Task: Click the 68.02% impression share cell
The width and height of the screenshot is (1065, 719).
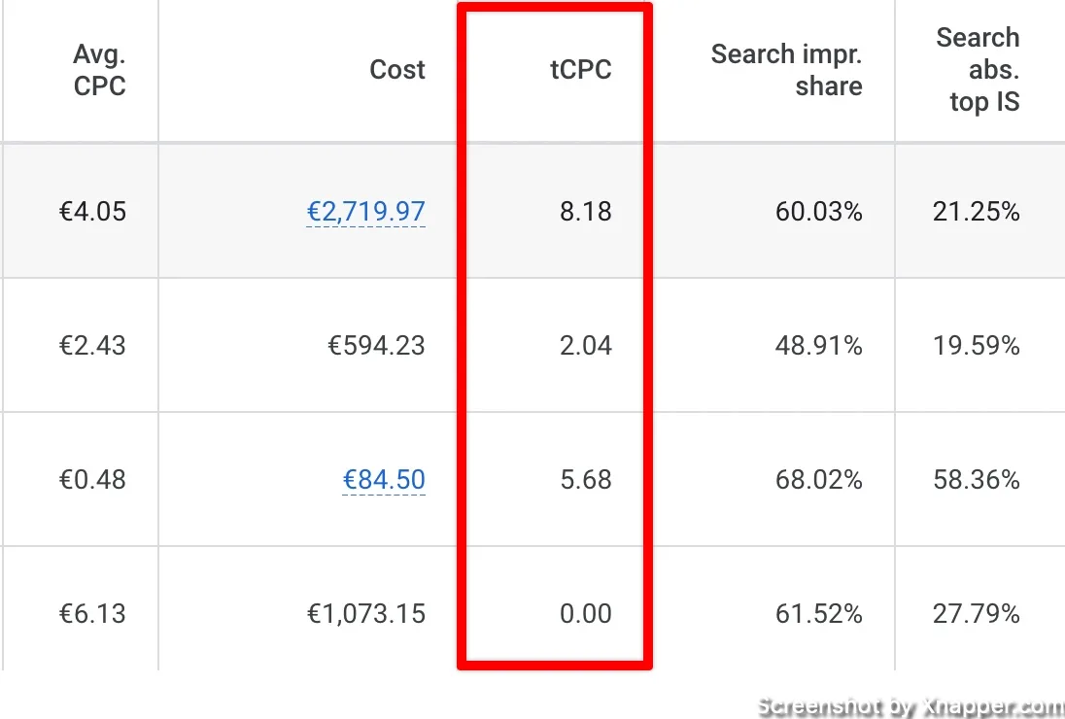Action: point(818,480)
